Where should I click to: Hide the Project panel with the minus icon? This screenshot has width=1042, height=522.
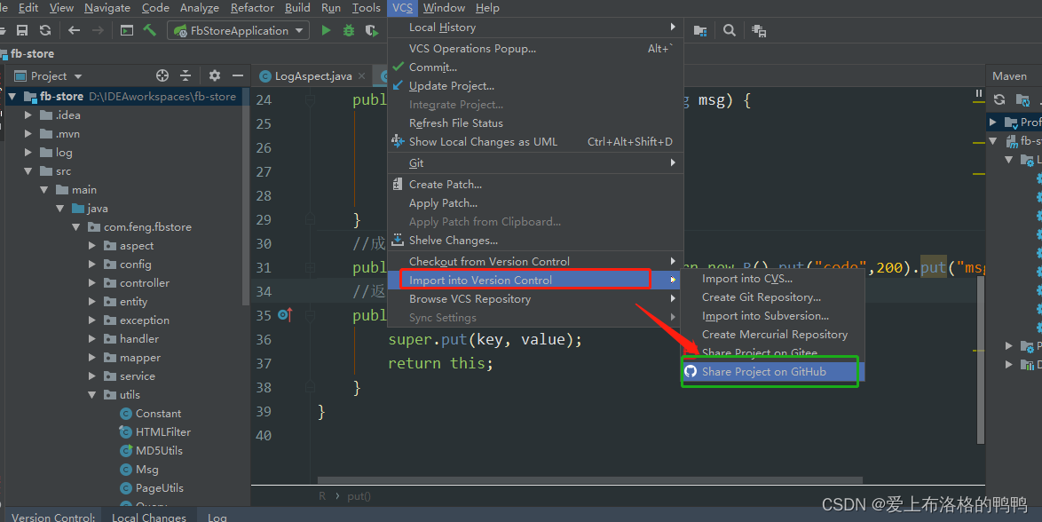click(237, 75)
